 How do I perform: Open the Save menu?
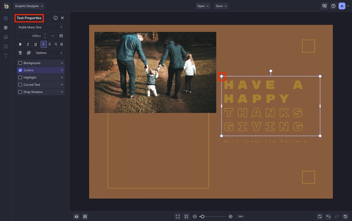[221, 6]
